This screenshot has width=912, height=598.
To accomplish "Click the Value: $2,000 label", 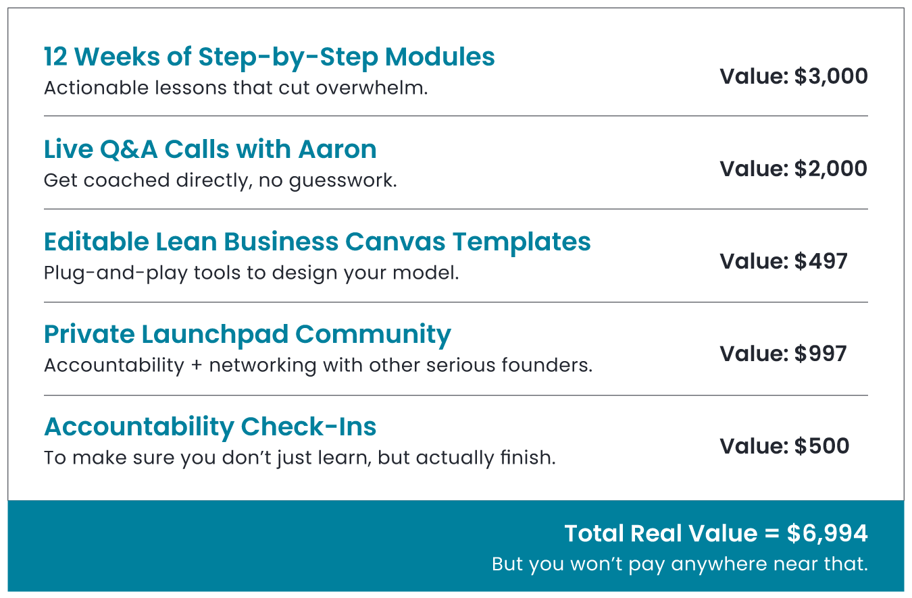I will (x=794, y=169).
